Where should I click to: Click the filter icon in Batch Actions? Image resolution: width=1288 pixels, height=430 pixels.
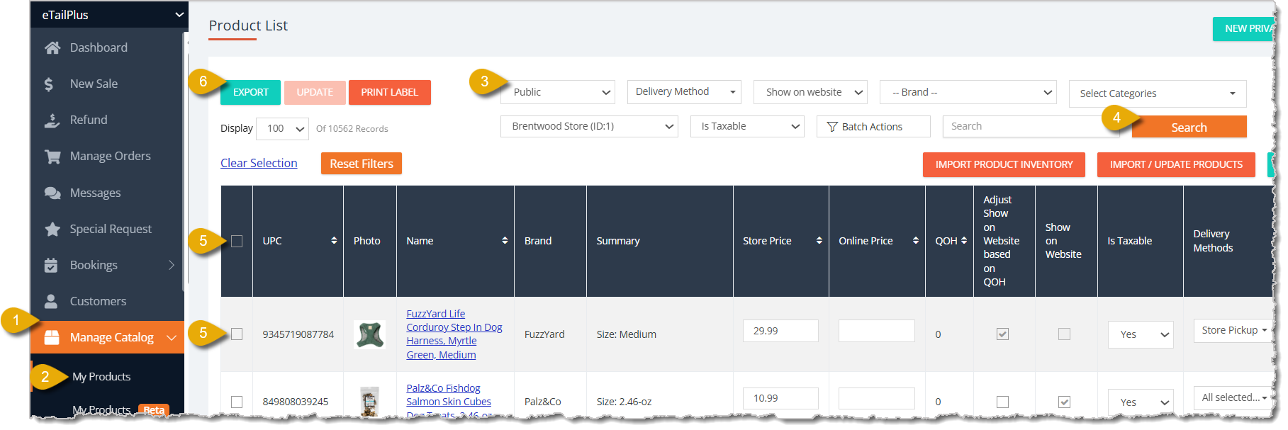pos(832,127)
